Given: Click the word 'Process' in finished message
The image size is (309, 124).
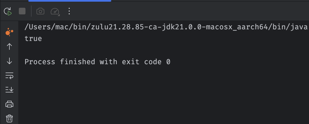Looking at the screenshot, I should click(x=40, y=62).
